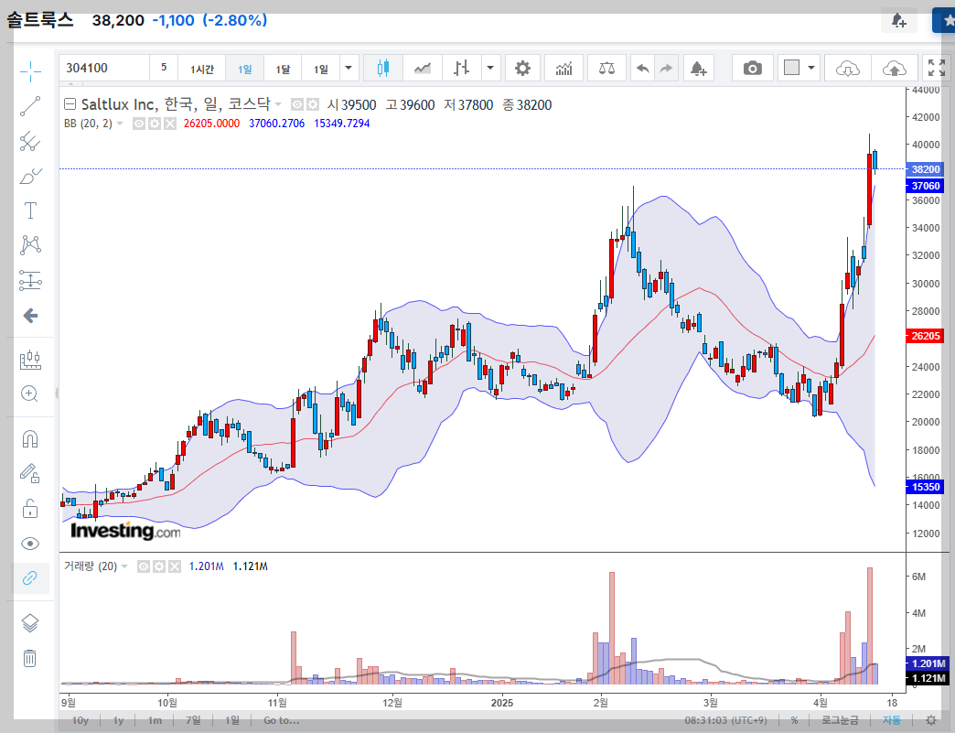This screenshot has height=733, width=955.
Task: Select the trend line drawing tool
Action: [x=30, y=106]
